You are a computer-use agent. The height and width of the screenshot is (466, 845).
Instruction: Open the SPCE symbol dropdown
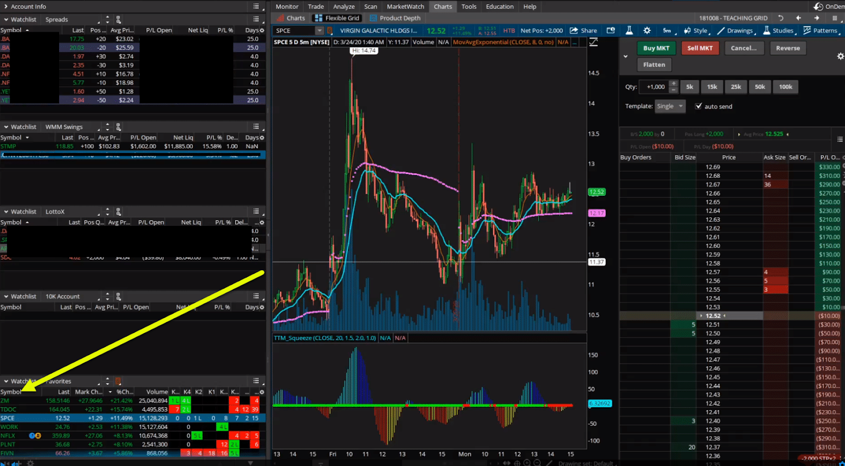[319, 31]
